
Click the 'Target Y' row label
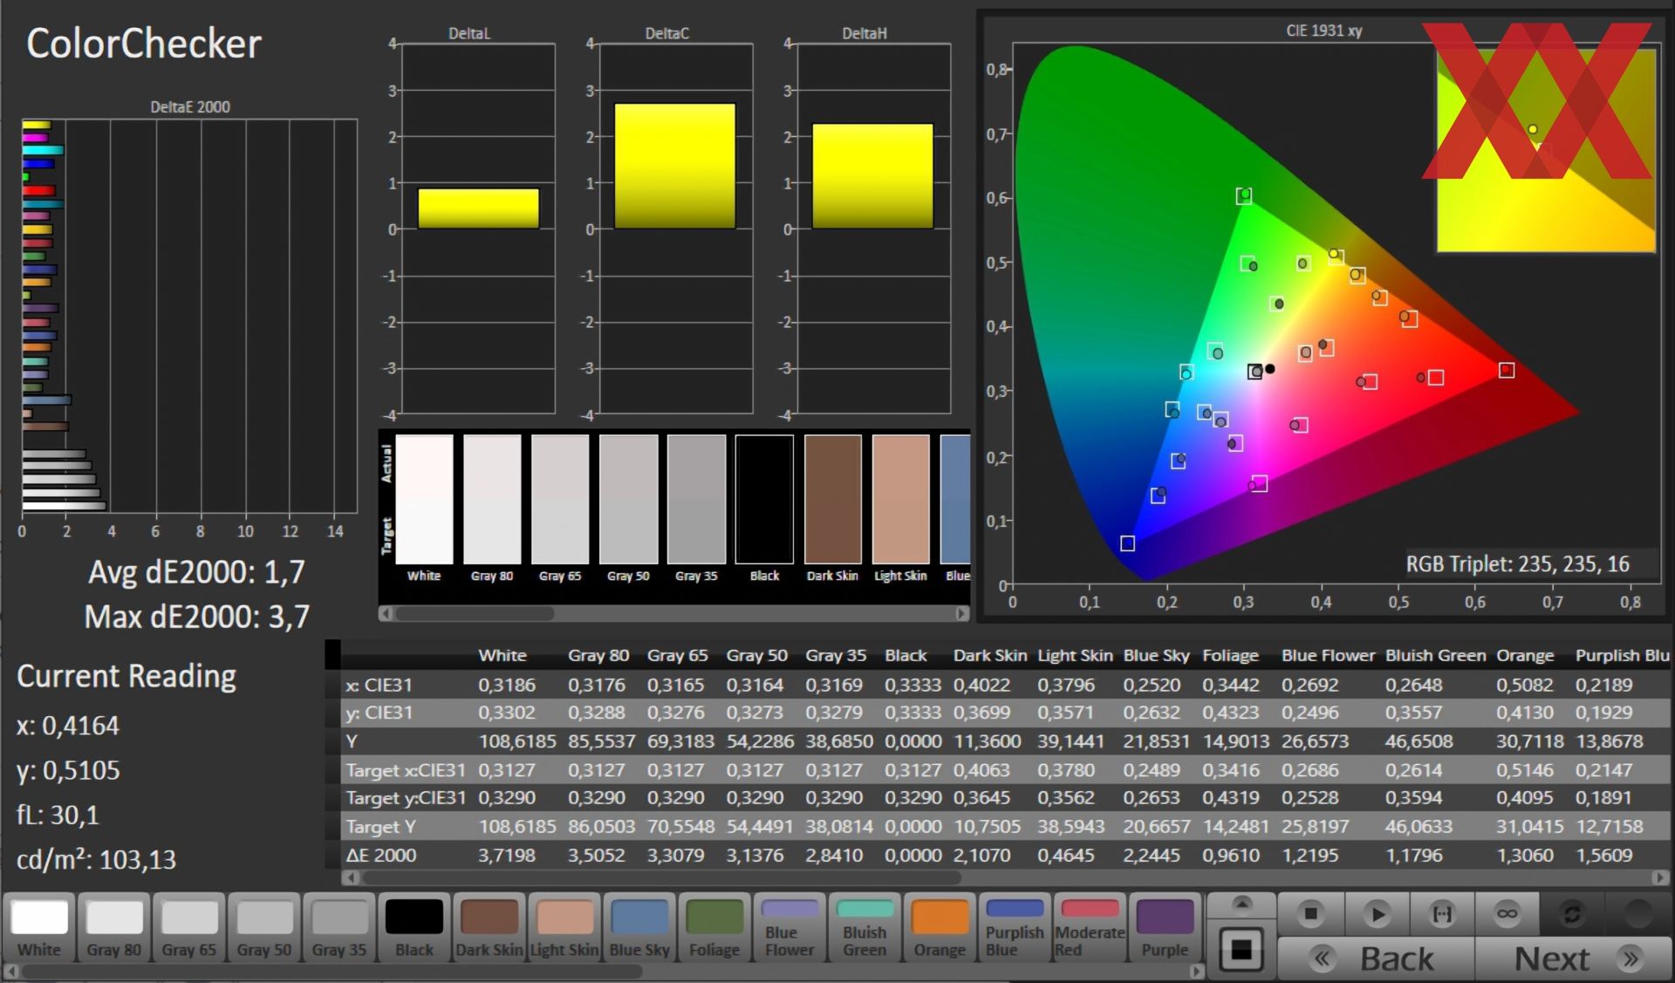(x=381, y=826)
